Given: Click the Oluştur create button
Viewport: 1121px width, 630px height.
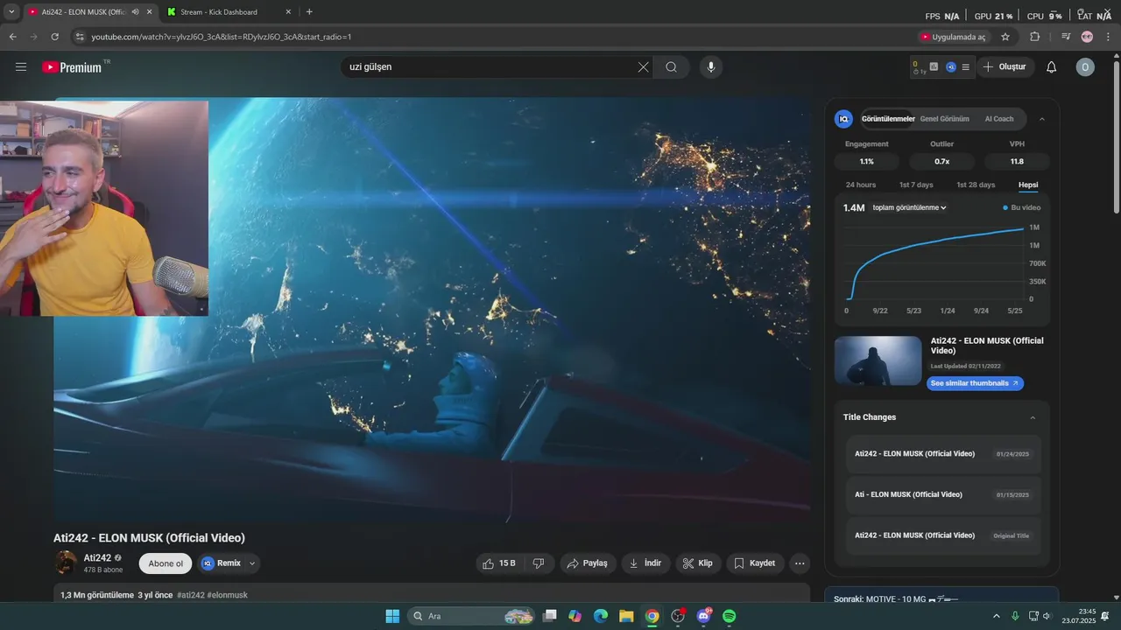Looking at the screenshot, I should 1005,66.
